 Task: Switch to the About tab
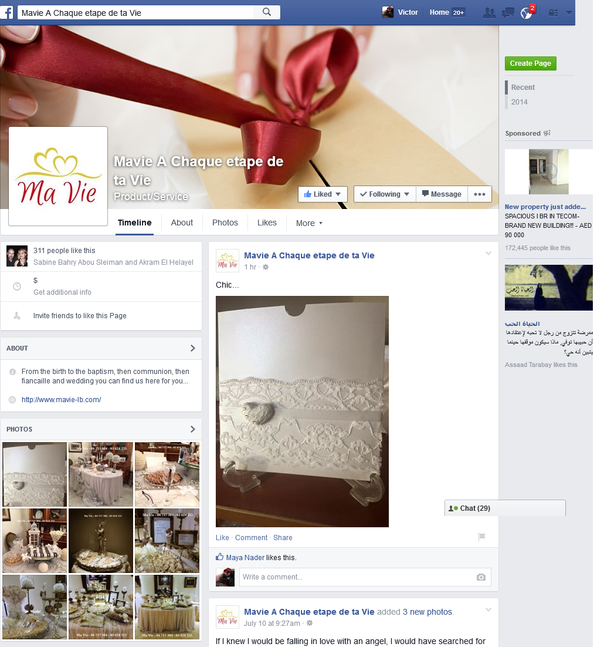(182, 223)
